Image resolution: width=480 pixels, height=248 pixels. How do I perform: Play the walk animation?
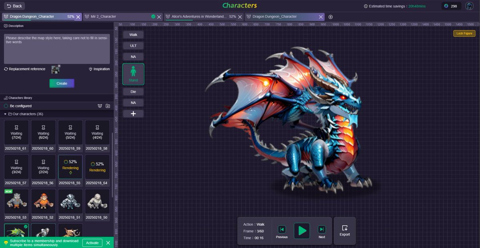tap(302, 231)
